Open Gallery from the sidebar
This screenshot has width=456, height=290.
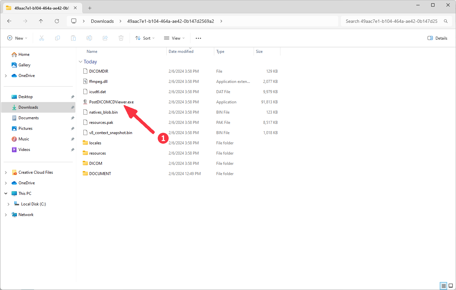pos(24,65)
